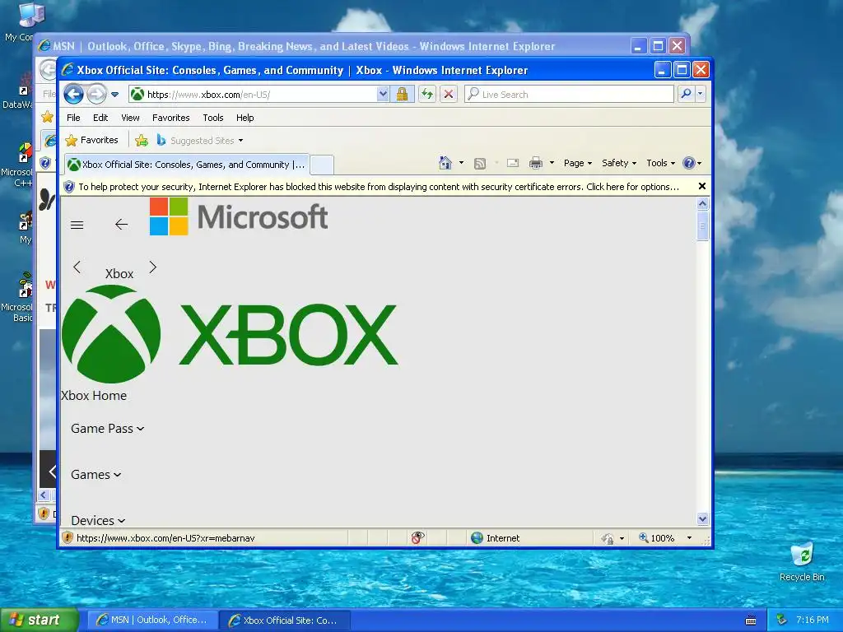Click the next chevron beside Xbox

click(x=152, y=267)
